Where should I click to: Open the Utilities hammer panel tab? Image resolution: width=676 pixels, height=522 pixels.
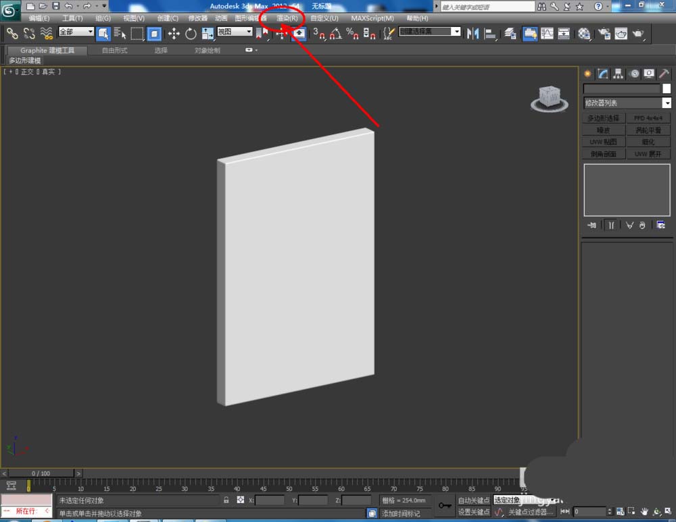pos(665,74)
